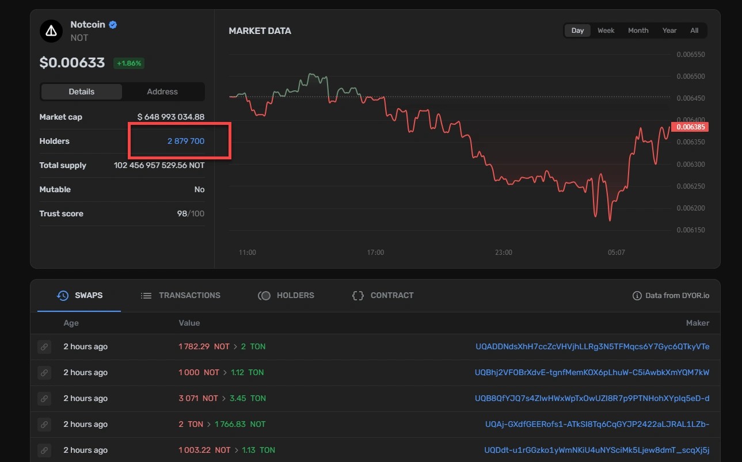This screenshot has width=742, height=462.
Task: Click the link icon on the 2 TON swap
Action: tap(44, 425)
